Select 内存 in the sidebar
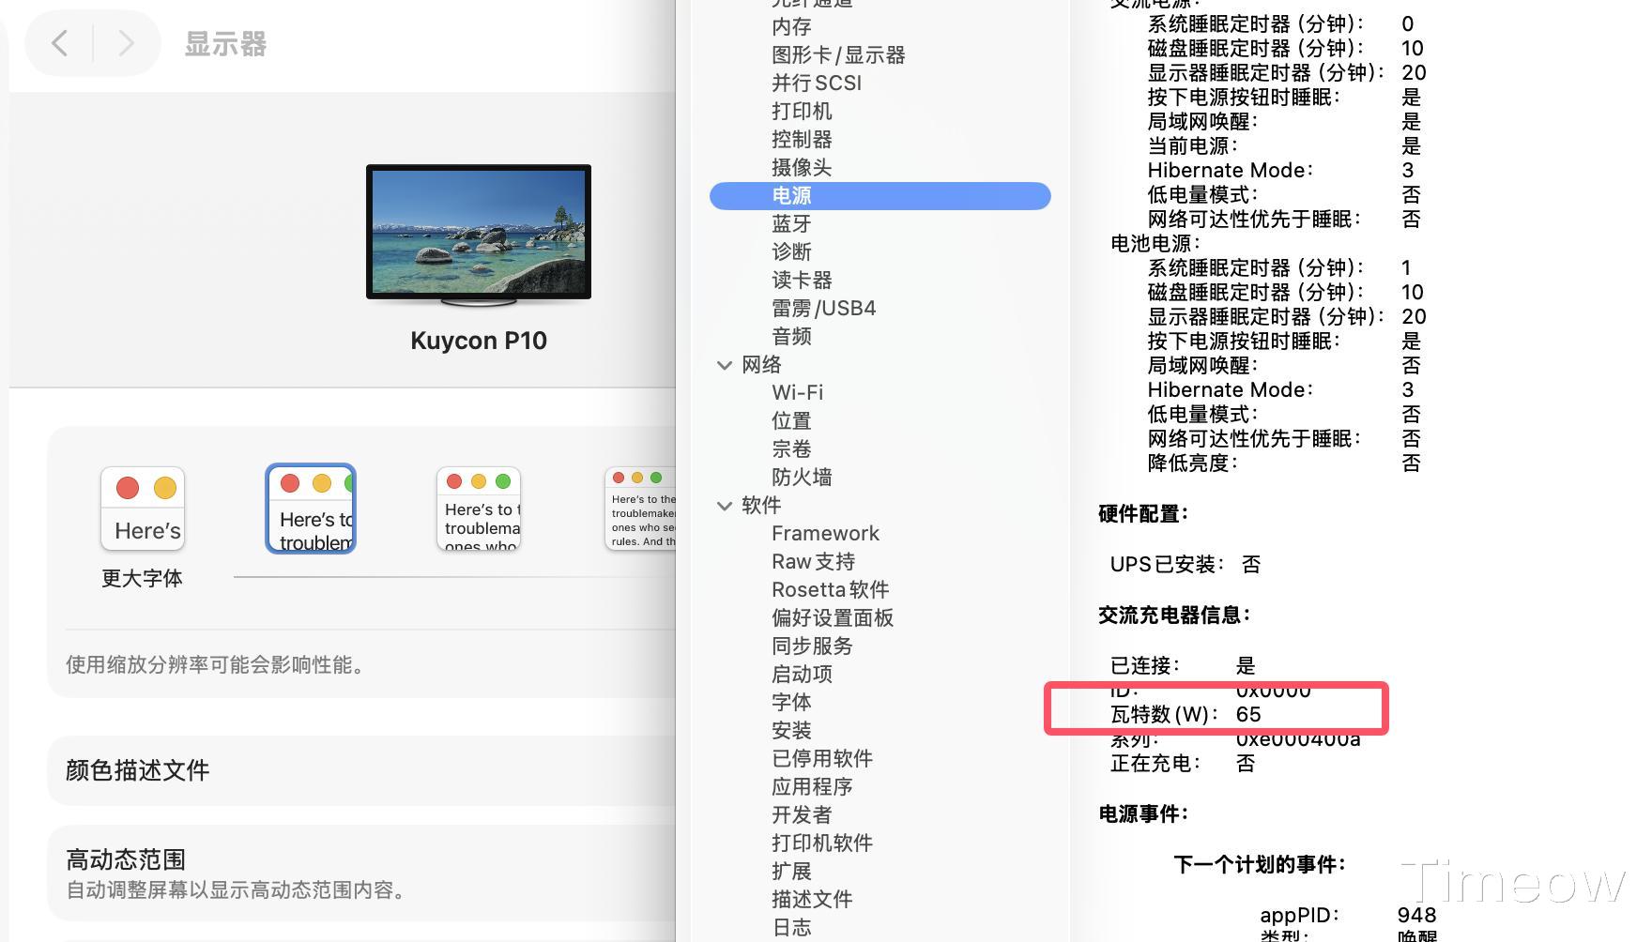Viewport: 1652px width, 942px height. (x=791, y=27)
